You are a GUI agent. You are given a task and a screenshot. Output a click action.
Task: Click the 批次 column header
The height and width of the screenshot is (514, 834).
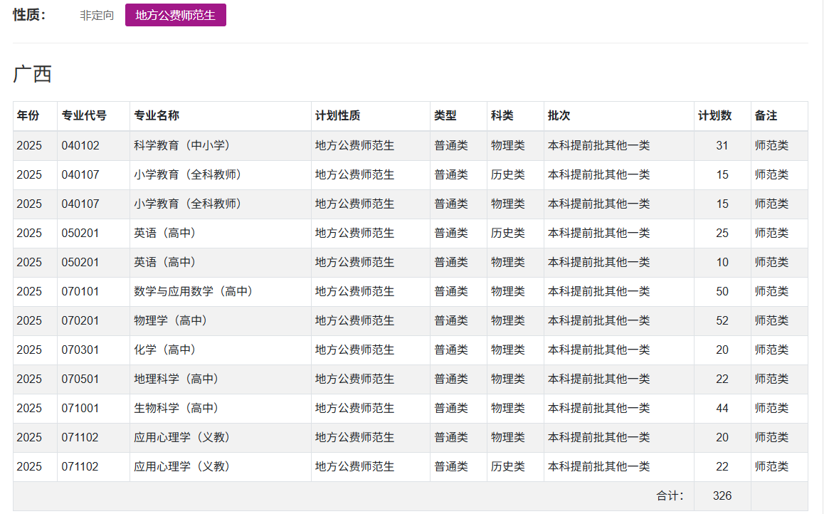(559, 116)
